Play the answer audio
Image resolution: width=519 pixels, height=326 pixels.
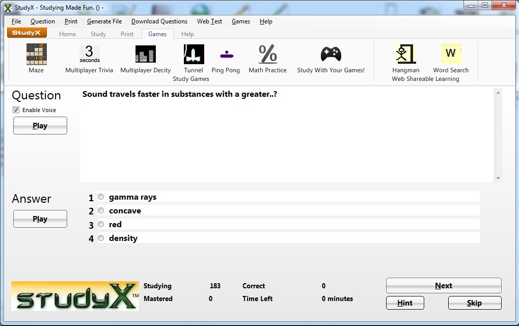pos(40,219)
